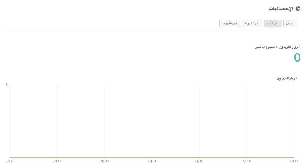Click the الإحصائيات page heading
This screenshot has height=168, width=305.
[281, 9]
